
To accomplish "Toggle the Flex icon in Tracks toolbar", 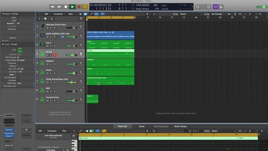I will point(96,14).
